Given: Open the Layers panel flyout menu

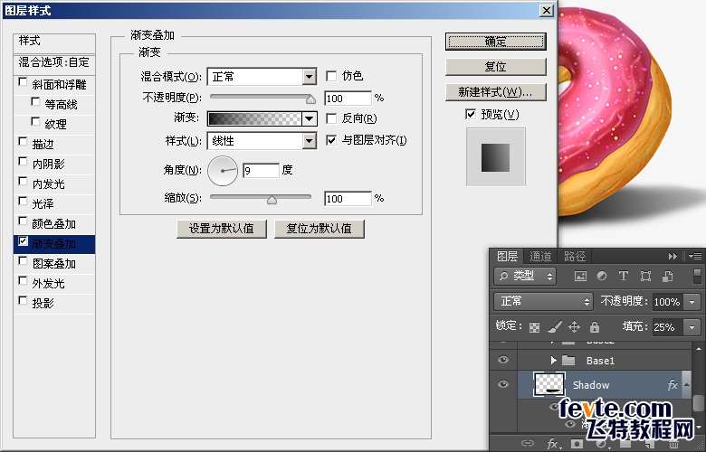Looking at the screenshot, I should (694, 257).
